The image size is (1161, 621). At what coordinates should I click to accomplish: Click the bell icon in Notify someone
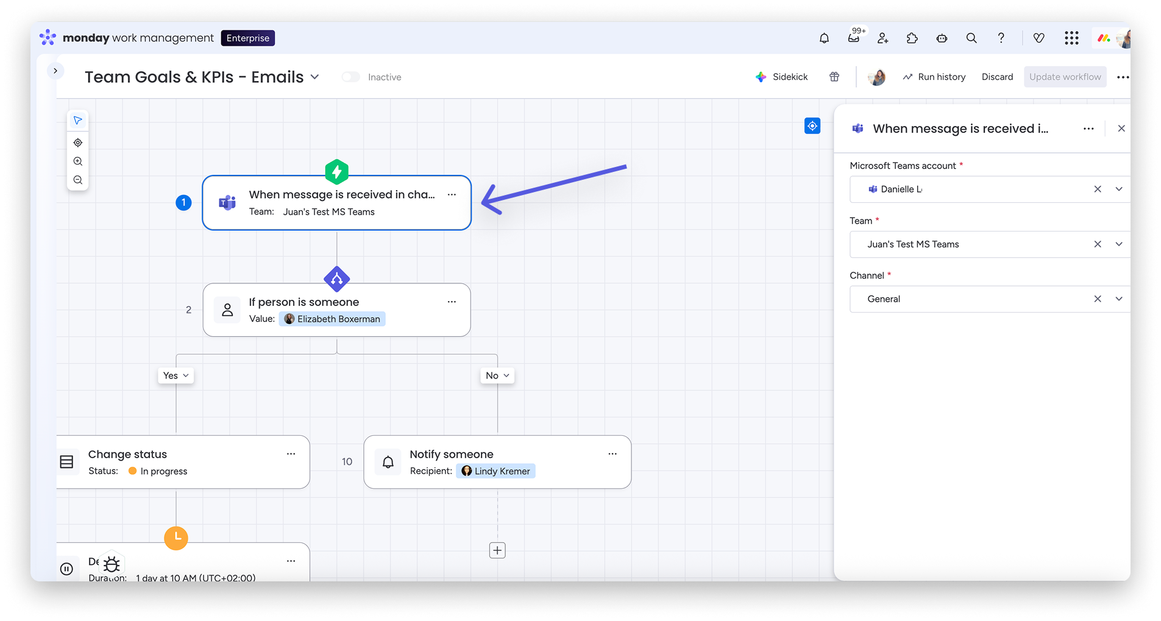click(x=388, y=462)
